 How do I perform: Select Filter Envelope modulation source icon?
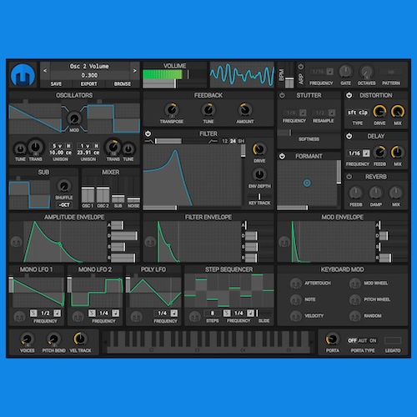pos(150,242)
